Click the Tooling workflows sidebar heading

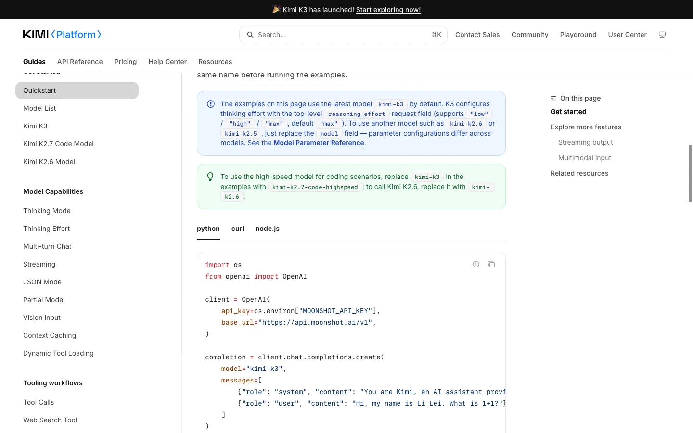(53, 383)
